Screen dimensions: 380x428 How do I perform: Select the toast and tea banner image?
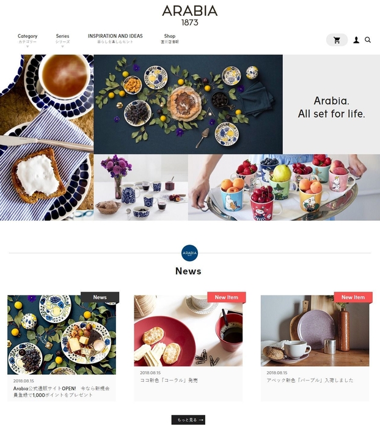(46, 138)
